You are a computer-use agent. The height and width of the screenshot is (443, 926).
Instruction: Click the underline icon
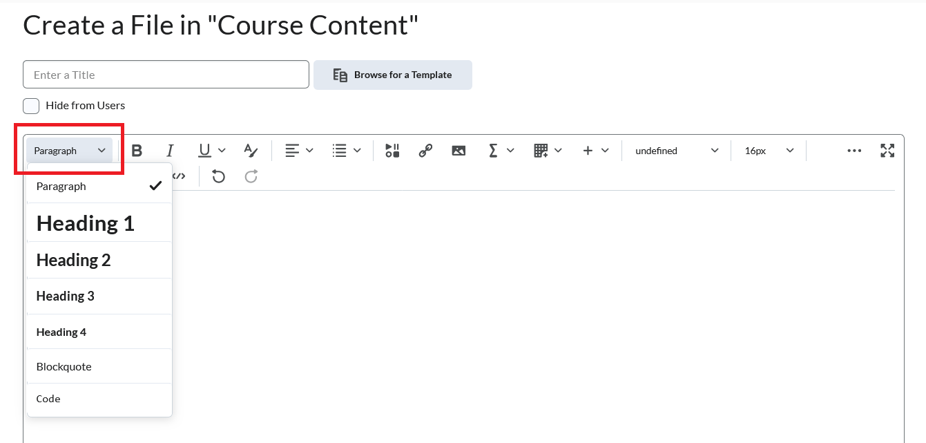204,151
